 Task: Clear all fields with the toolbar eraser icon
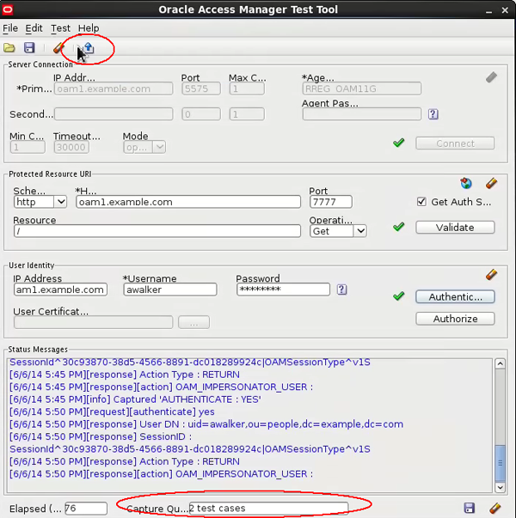(x=58, y=48)
